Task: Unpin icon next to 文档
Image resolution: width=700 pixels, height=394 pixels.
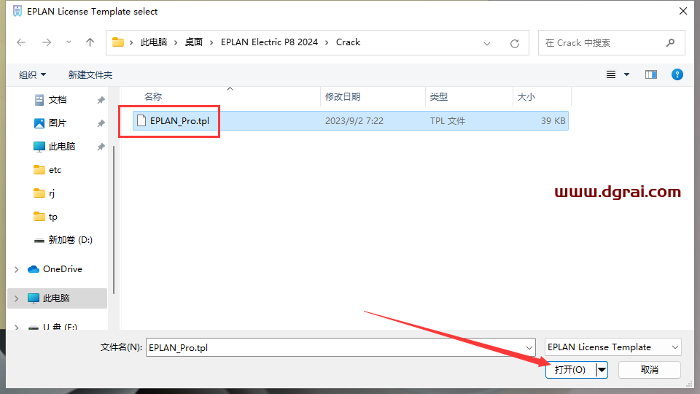Action: coord(101,100)
